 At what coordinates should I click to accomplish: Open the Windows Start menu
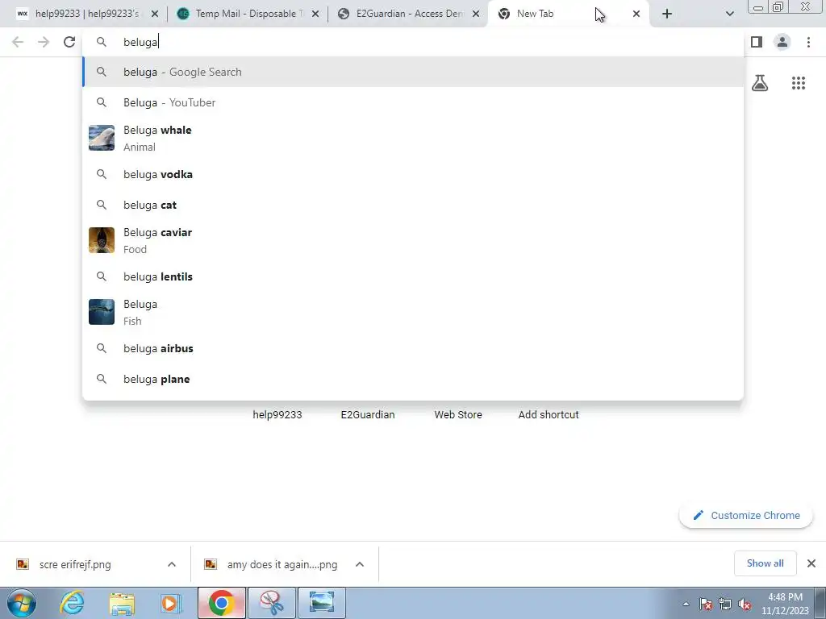(x=22, y=603)
